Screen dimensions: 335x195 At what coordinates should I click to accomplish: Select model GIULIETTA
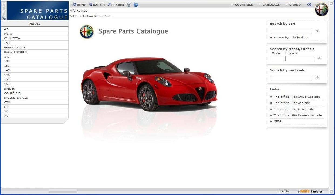[x=35, y=38]
